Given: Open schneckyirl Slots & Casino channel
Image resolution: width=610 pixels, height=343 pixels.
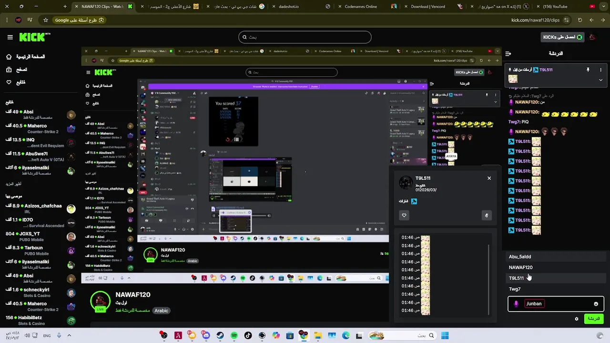Looking at the screenshot, I should tap(41, 292).
